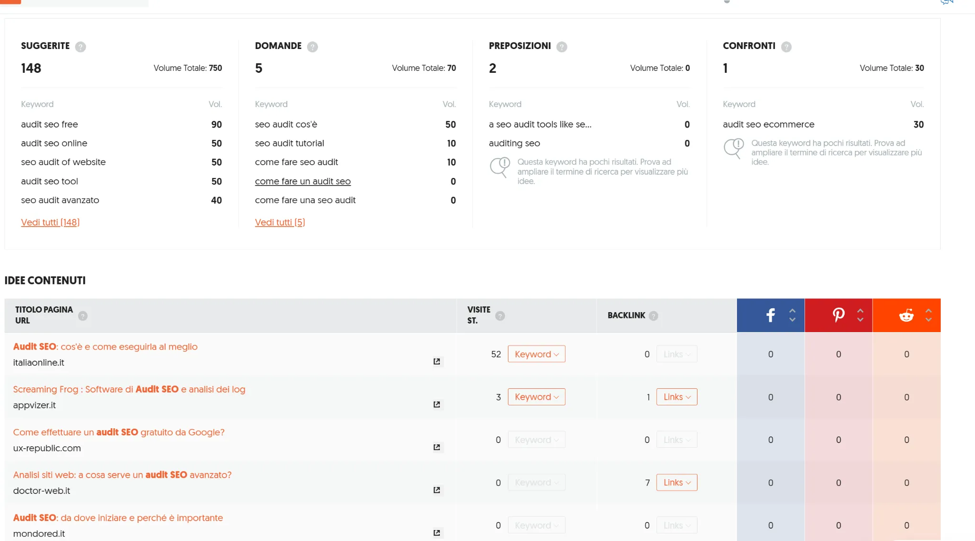Open Vedi tutti [148] under Suggerite
Viewport: 975px width, 541px height.
[50, 222]
